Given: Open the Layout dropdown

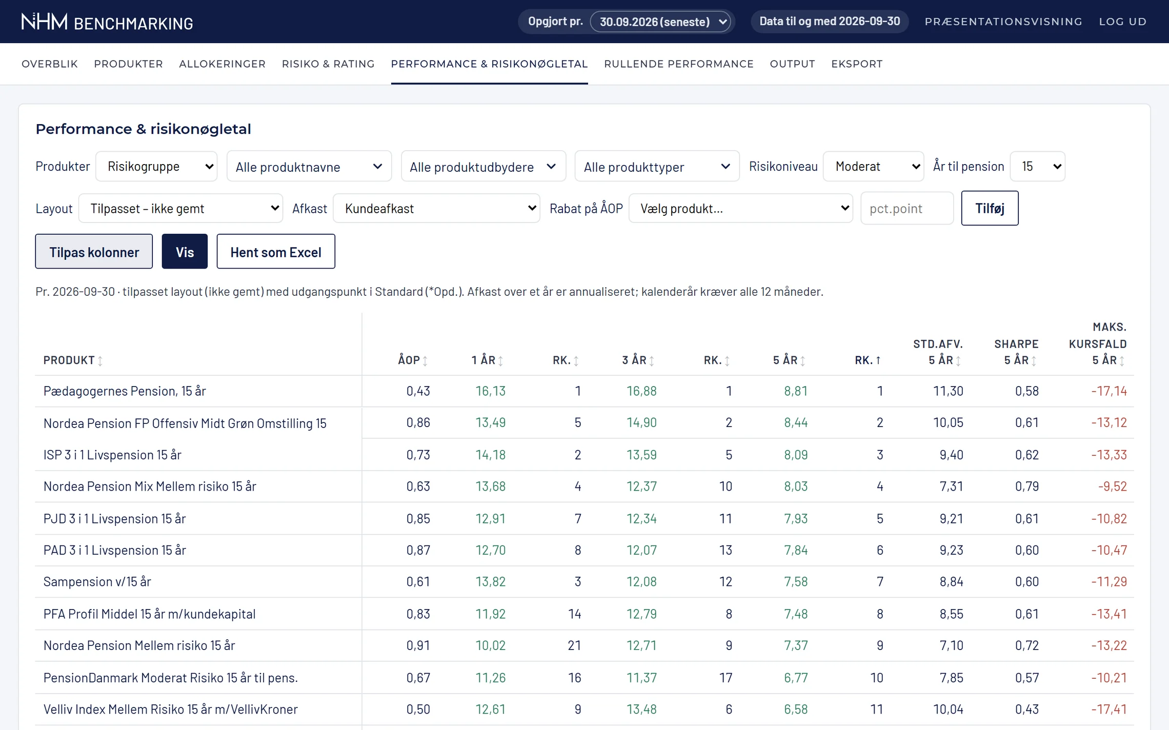Looking at the screenshot, I should pos(180,208).
